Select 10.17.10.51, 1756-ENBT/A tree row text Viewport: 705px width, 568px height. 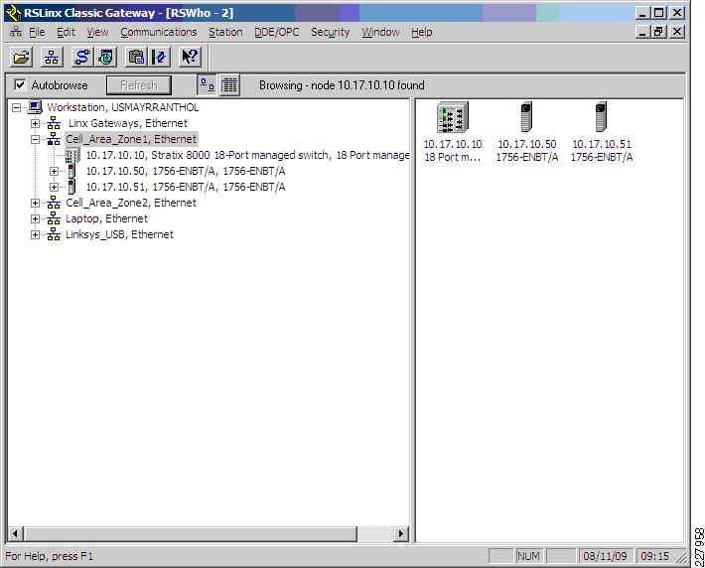186,187
